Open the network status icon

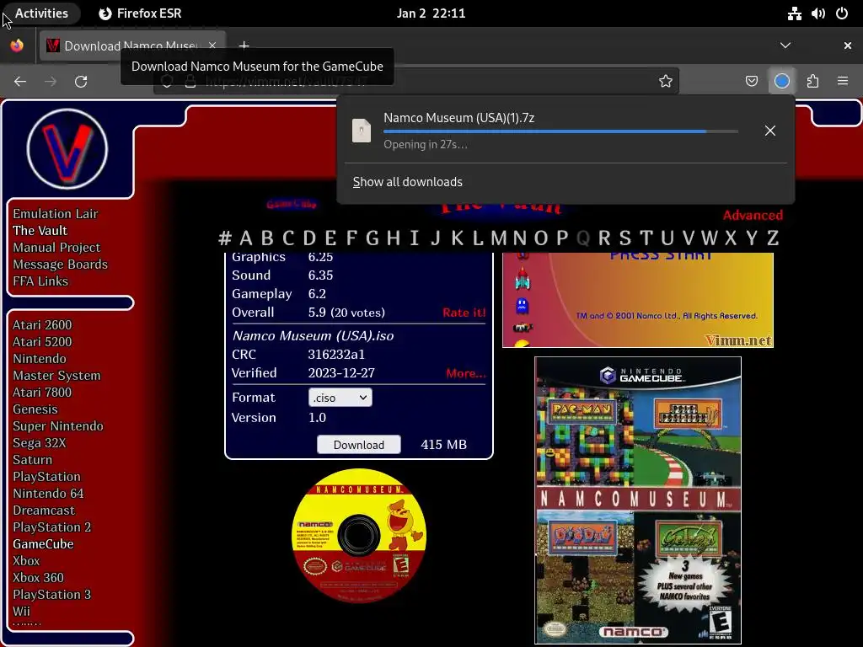(x=794, y=13)
